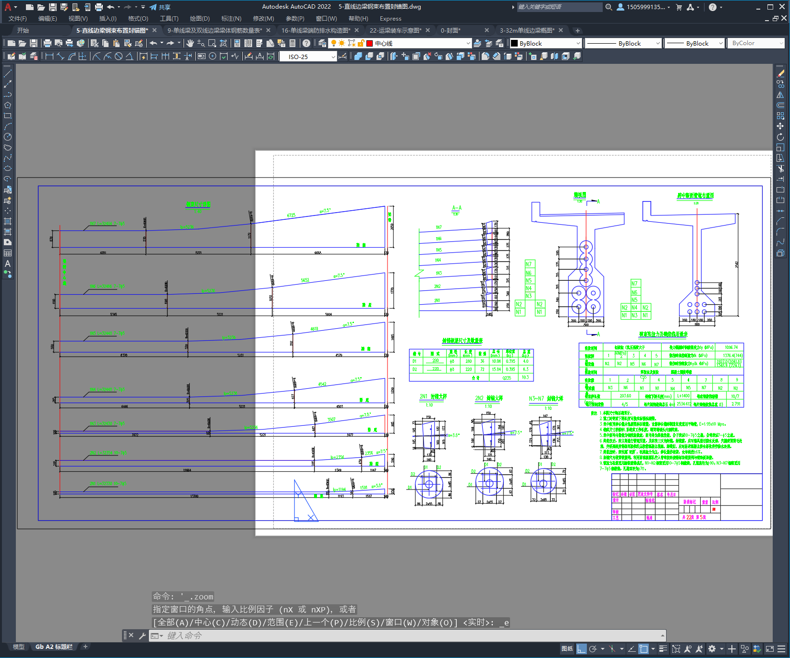Open the linetype ByBlock dropdown
Image resolution: width=790 pixels, height=658 pixels.
(624, 43)
